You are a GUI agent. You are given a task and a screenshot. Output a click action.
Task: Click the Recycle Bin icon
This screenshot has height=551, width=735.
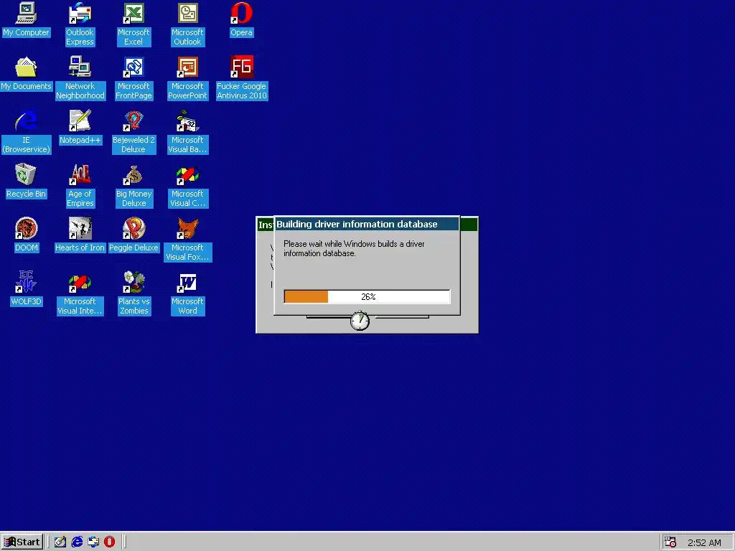point(26,182)
